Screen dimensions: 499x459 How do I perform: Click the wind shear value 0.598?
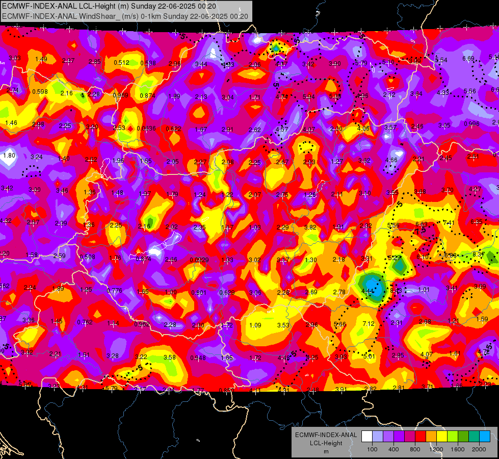click(x=40, y=92)
